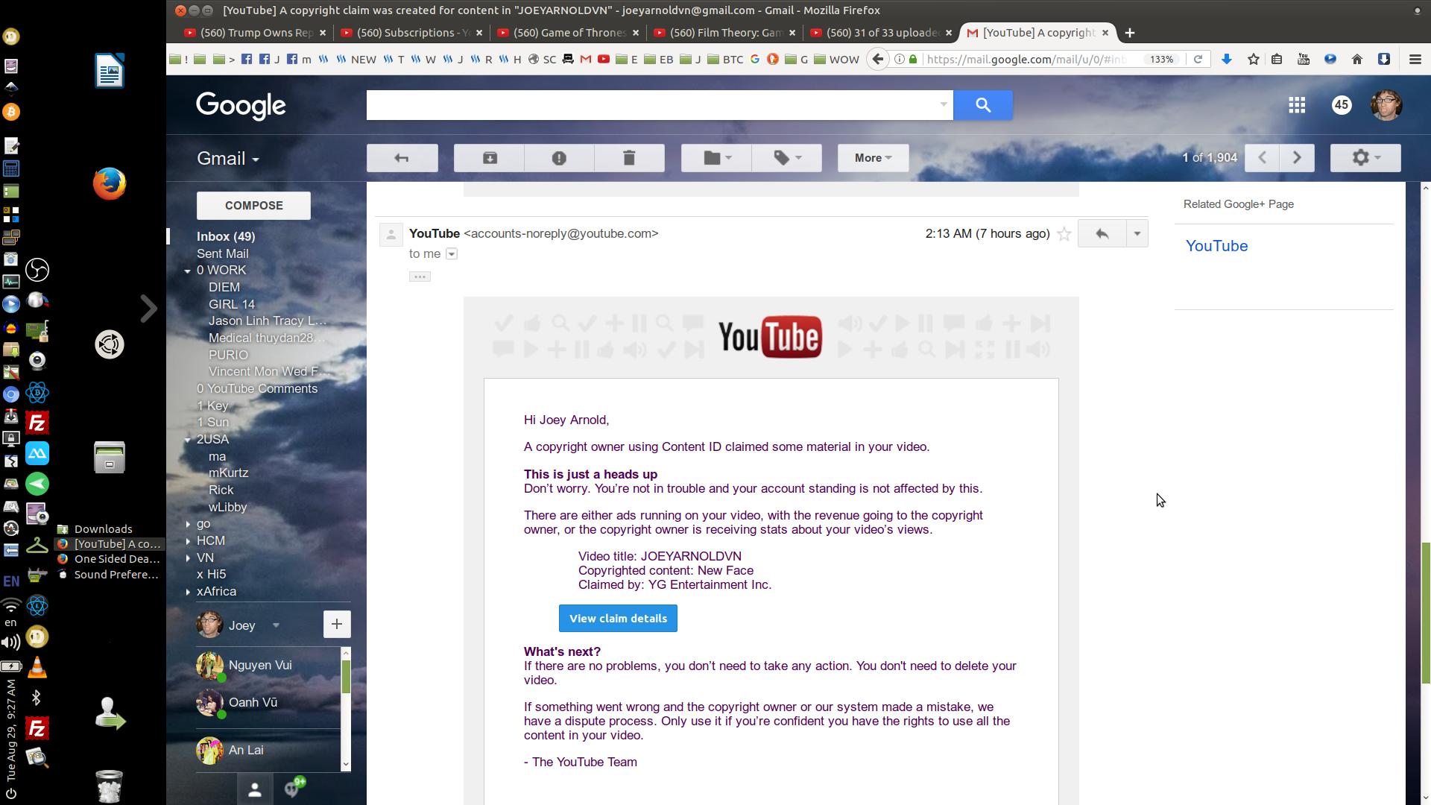Reply to the YouTube email

coord(1102,234)
